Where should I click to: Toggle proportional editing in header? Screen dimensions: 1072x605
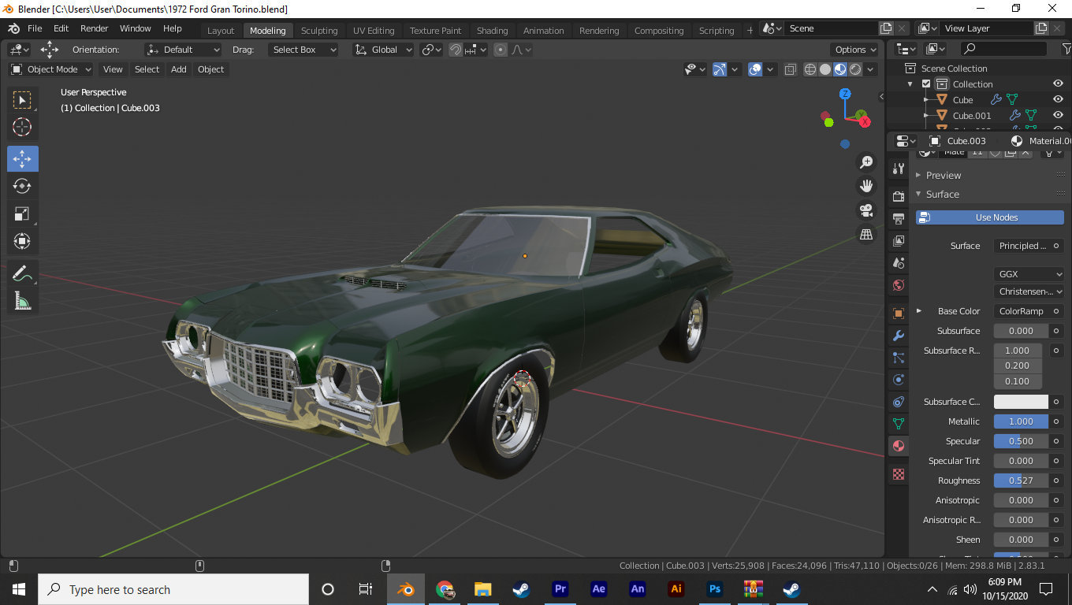pyautogui.click(x=501, y=50)
